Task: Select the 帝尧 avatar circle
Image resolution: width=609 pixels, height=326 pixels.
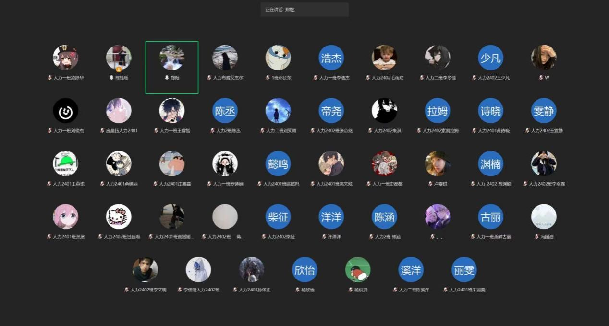Action: (x=331, y=111)
